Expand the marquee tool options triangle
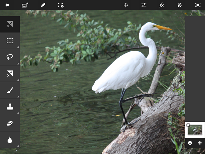Viewport: 205px width, 154px height. [18, 47]
